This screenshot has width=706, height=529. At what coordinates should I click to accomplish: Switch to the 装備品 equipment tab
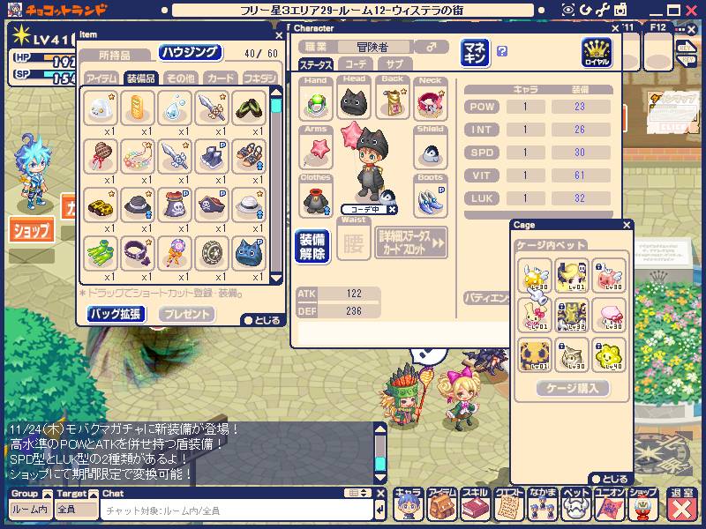click(141, 78)
